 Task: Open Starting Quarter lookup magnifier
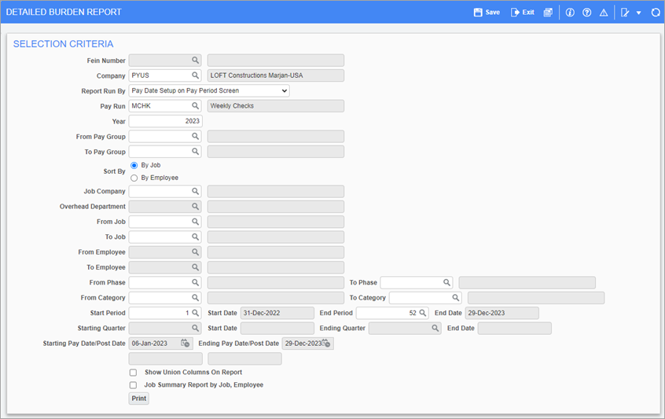(195, 329)
